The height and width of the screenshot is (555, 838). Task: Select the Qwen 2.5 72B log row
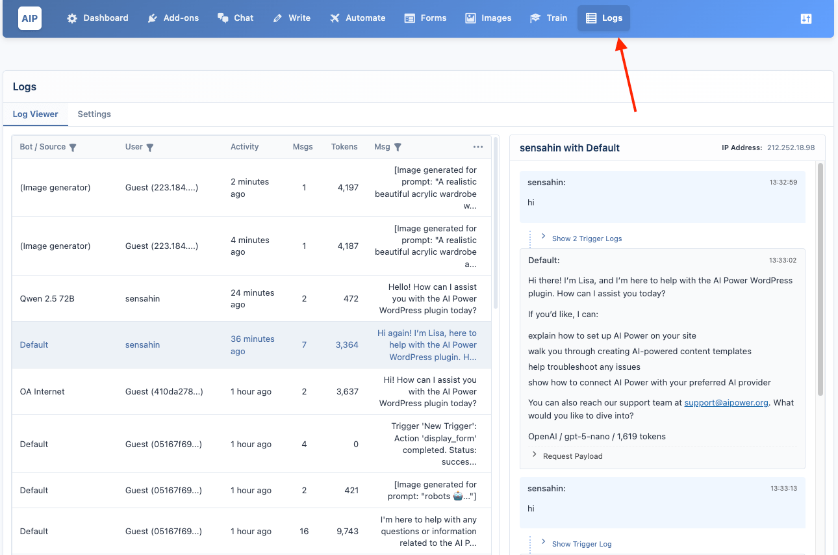[x=251, y=299]
